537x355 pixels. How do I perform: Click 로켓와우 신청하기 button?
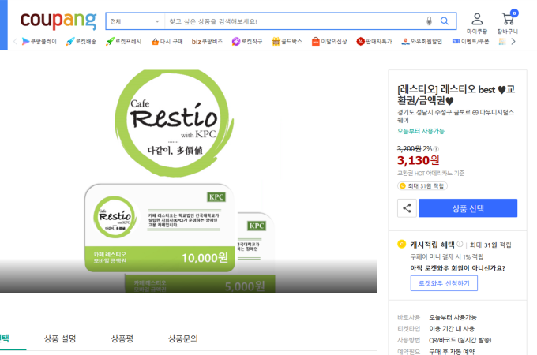point(444,283)
